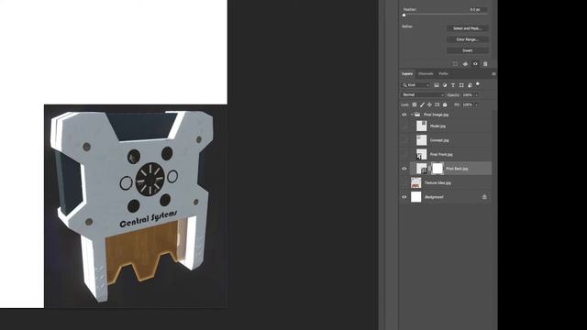Show the Model.jpg layer

(x=404, y=126)
